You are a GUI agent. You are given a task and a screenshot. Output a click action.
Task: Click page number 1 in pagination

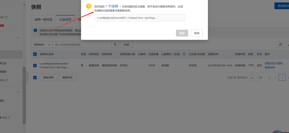coord(282,78)
